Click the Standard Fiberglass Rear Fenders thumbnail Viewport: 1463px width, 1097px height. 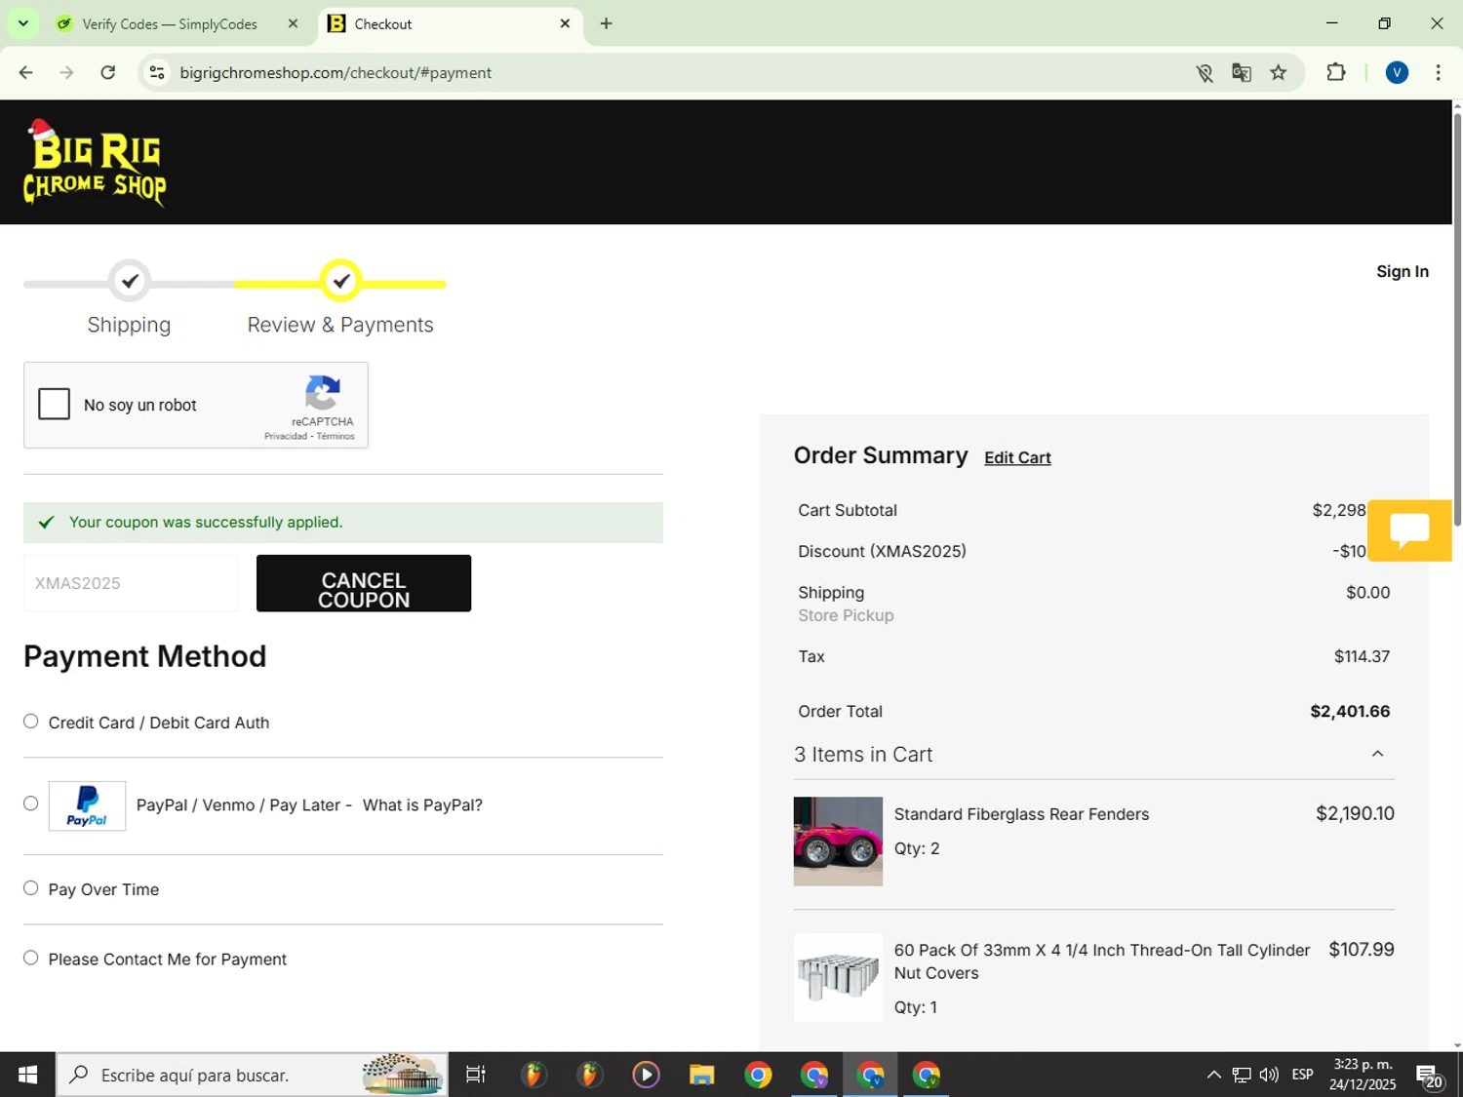pyautogui.click(x=838, y=842)
